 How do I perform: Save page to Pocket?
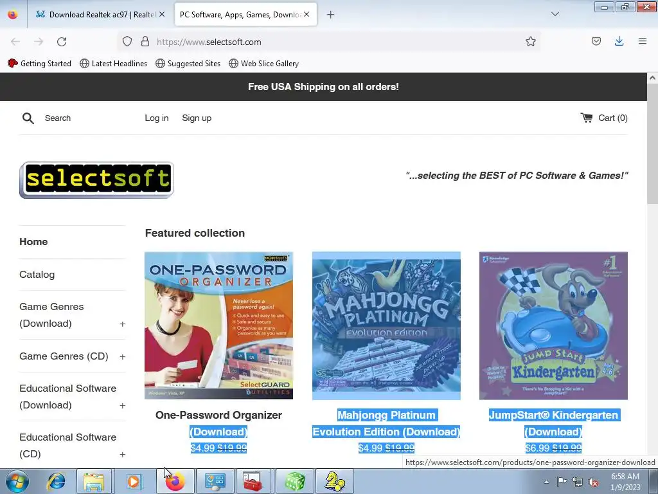(x=596, y=41)
